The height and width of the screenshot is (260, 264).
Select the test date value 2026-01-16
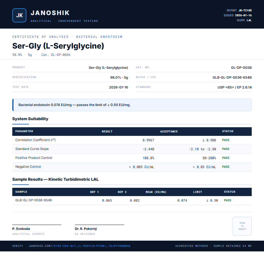pos(118,87)
